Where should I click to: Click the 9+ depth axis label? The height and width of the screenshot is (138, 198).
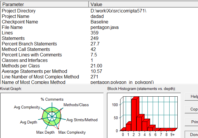click(x=172, y=135)
